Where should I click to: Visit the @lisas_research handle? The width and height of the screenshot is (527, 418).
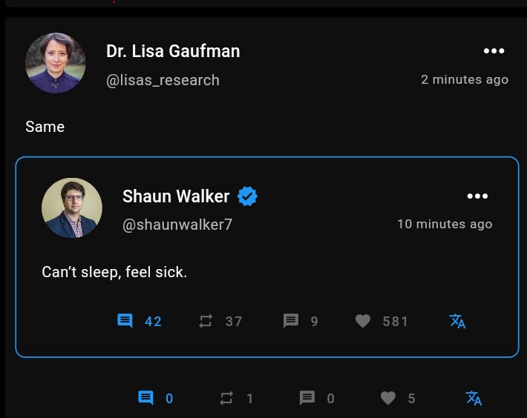(x=163, y=80)
